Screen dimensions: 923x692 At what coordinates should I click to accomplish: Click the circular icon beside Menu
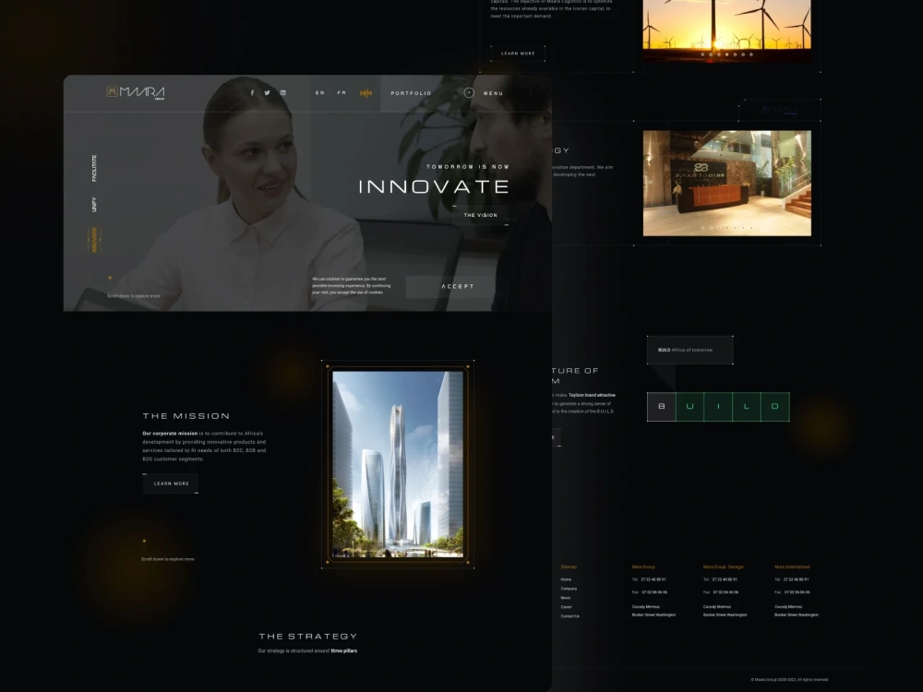pos(469,92)
